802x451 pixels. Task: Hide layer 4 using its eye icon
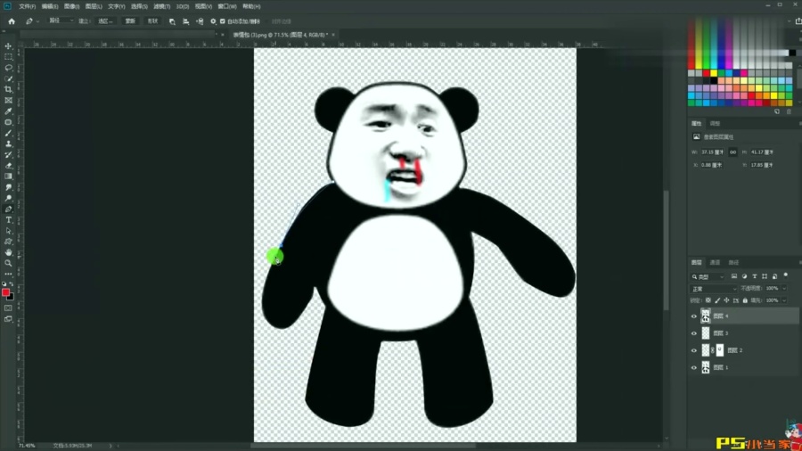[693, 316]
